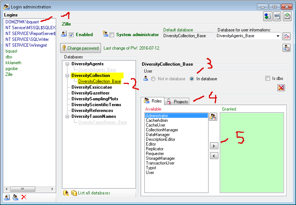Click the green-blue arrows transfer icon
This screenshot has width=296, height=205.
coord(267,16)
